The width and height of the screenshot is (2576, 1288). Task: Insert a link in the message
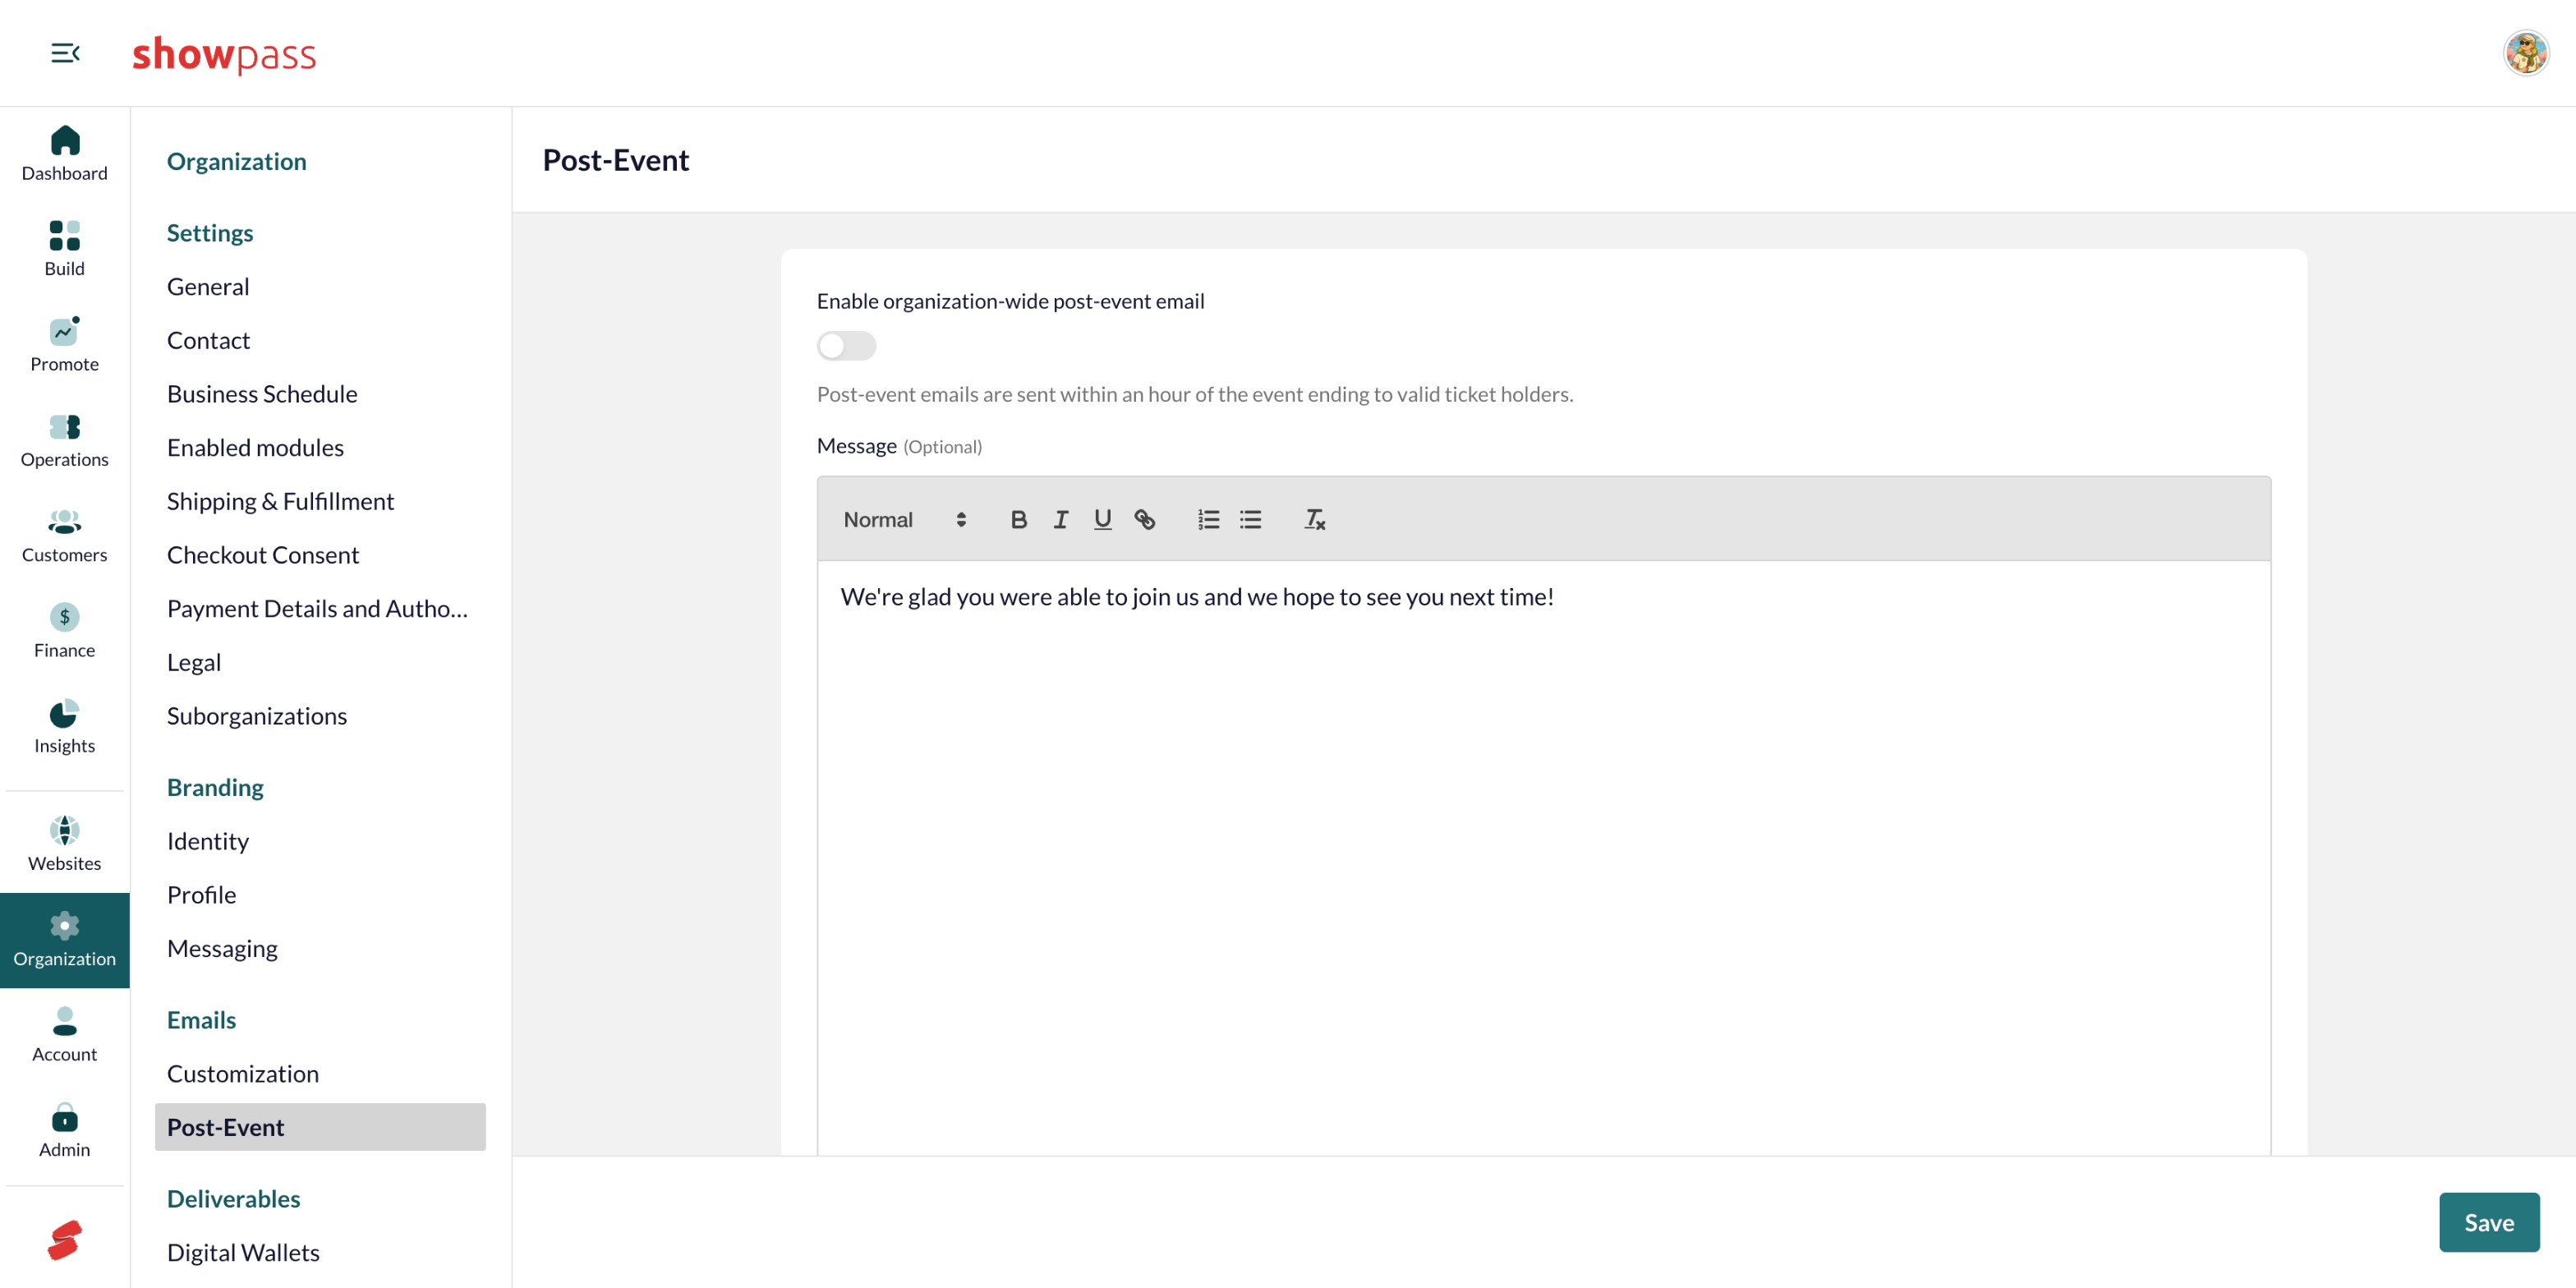point(1144,519)
